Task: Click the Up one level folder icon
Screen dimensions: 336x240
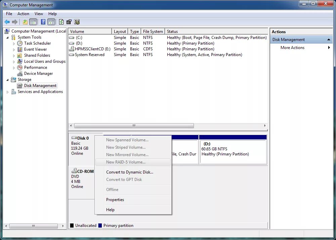Action: [25, 22]
